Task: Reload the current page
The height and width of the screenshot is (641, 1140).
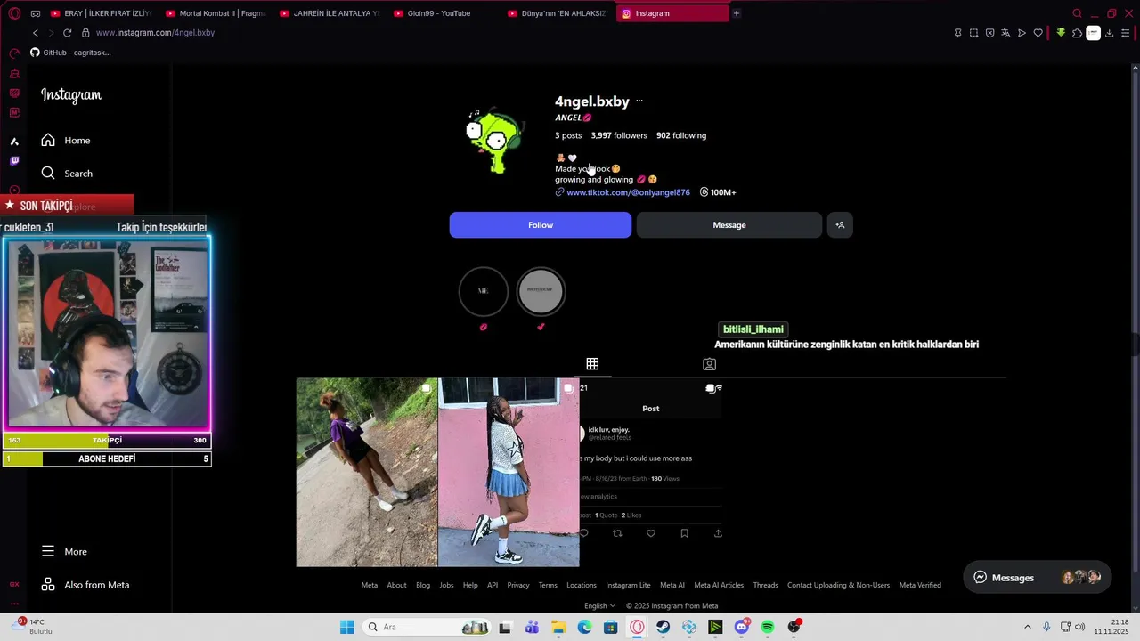Action: pyautogui.click(x=67, y=33)
